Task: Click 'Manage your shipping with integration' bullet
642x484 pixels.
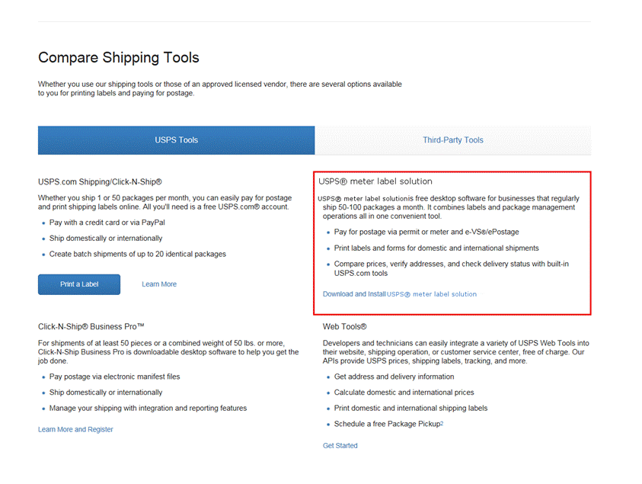Action: [148, 409]
